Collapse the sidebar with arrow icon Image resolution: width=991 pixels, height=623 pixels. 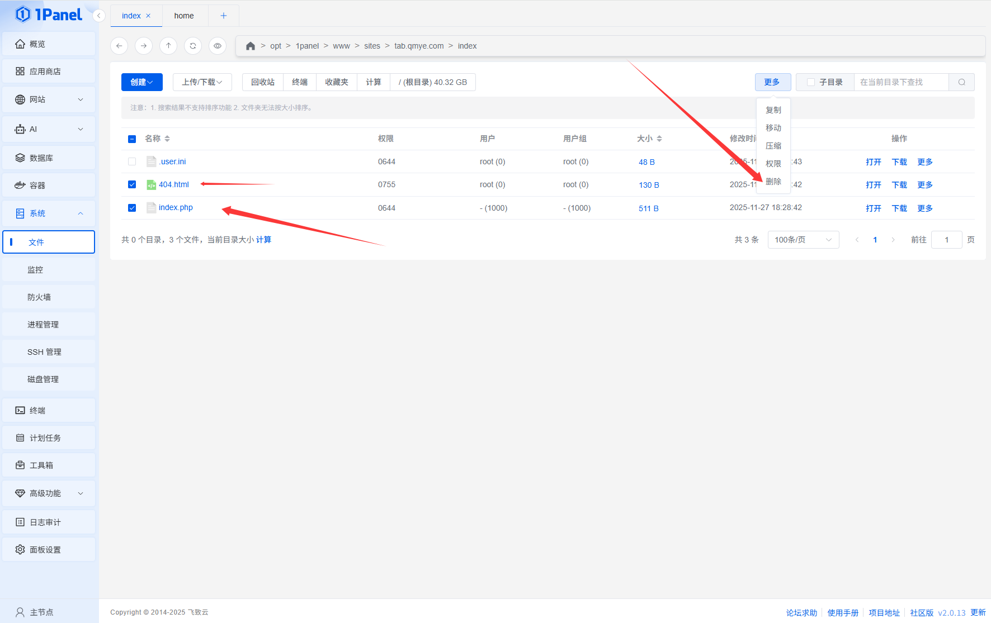99,16
